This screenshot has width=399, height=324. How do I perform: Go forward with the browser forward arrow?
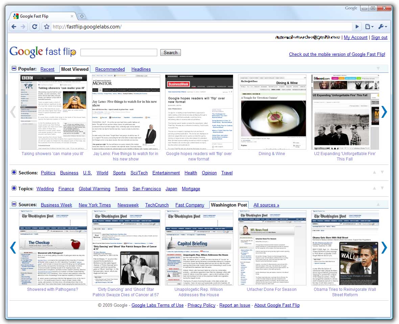23,26
